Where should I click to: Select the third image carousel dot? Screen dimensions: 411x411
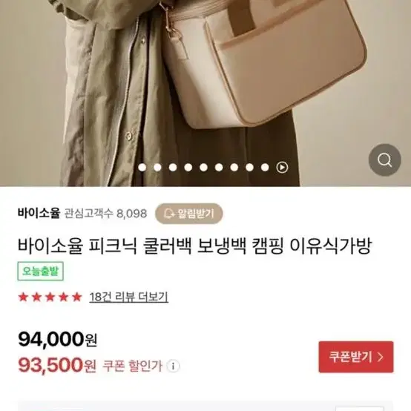point(173,167)
